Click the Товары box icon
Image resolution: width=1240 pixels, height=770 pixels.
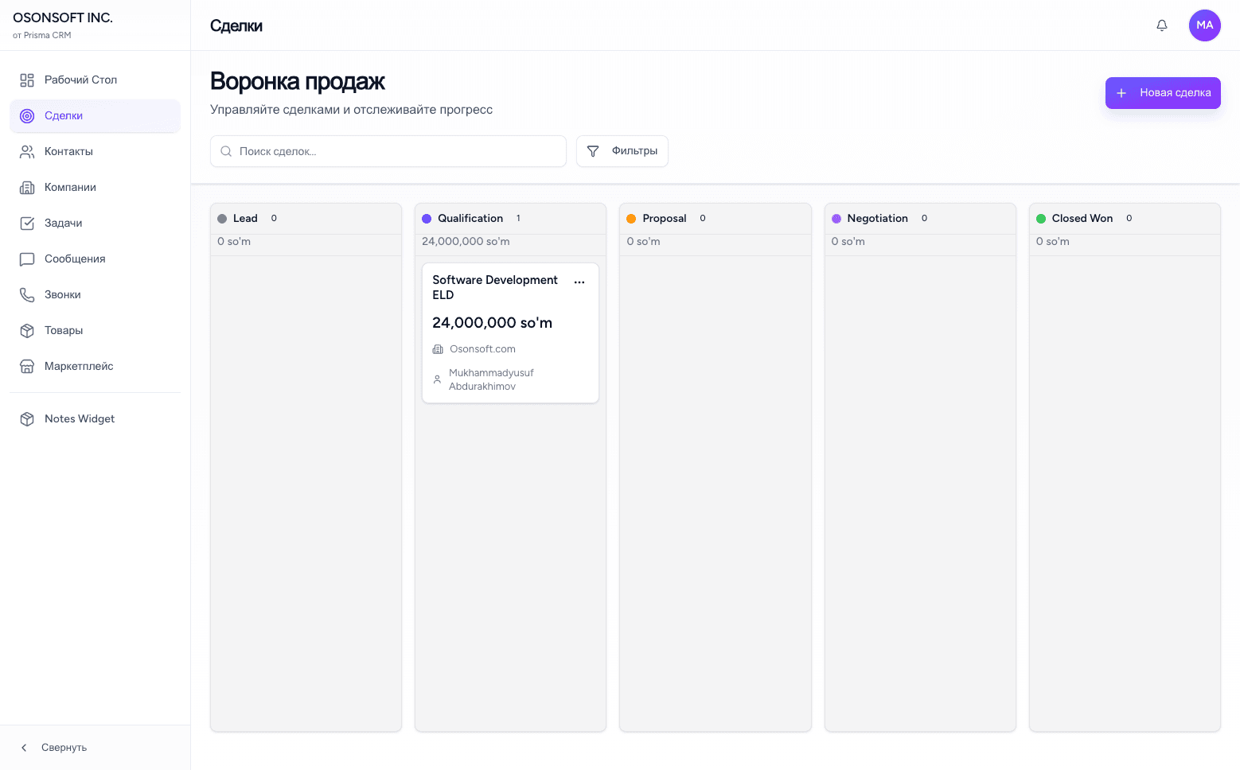coord(27,330)
